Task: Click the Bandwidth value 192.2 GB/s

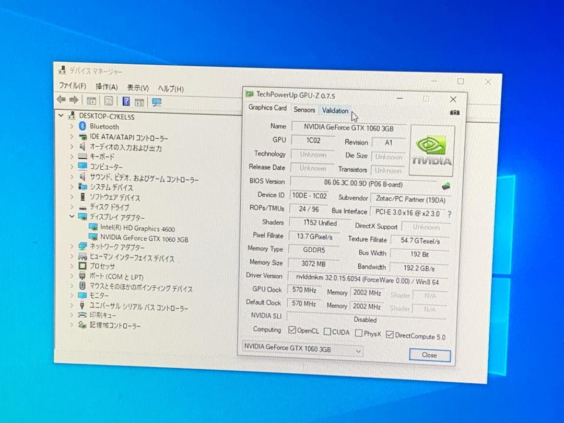Action: 419,268
